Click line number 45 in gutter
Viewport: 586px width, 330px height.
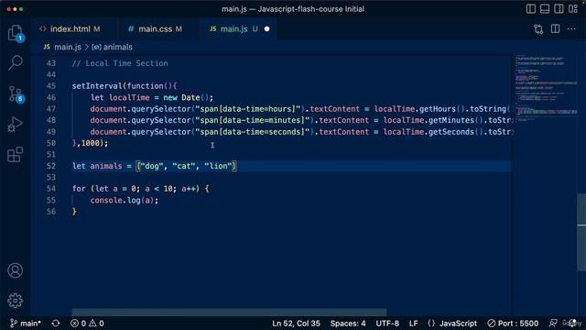point(51,86)
